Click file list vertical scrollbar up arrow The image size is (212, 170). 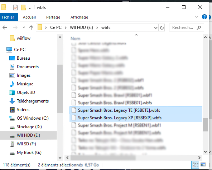coord(205,37)
